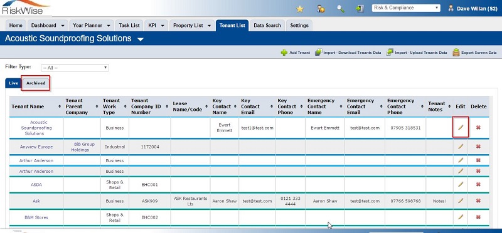
Task: Switch to the Archived tenants tab
Action: coord(36,83)
